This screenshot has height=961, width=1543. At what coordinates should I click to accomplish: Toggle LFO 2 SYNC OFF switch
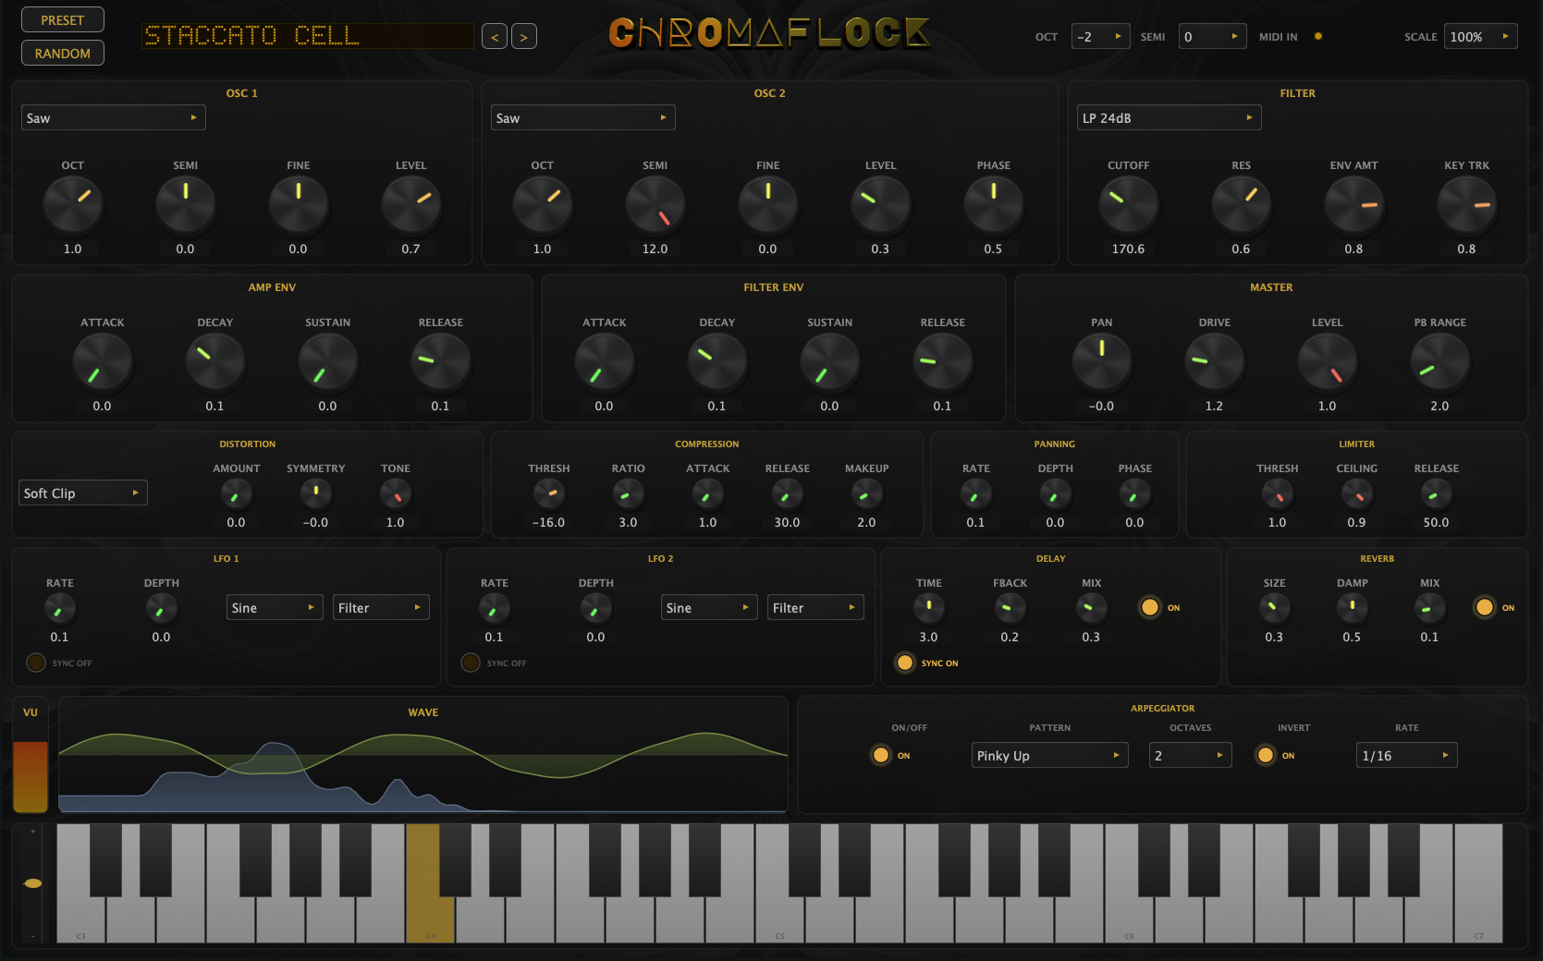pyautogui.click(x=471, y=663)
